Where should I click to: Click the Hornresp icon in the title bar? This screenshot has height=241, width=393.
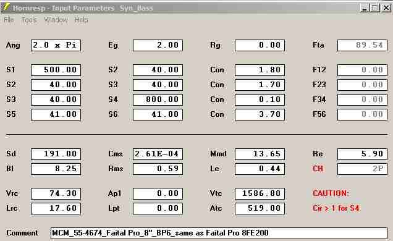tap(6, 7)
